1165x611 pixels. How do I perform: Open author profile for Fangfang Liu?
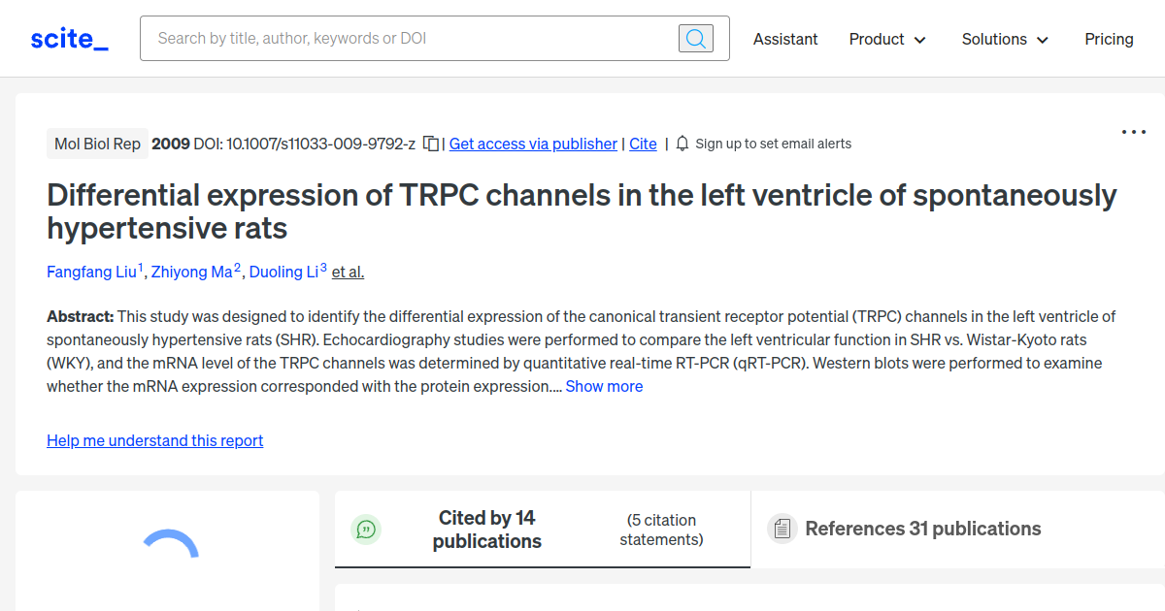(90, 272)
